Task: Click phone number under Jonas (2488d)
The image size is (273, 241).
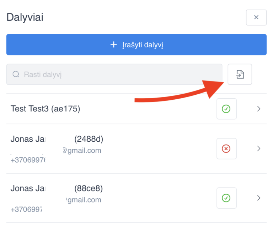Action: (28, 160)
